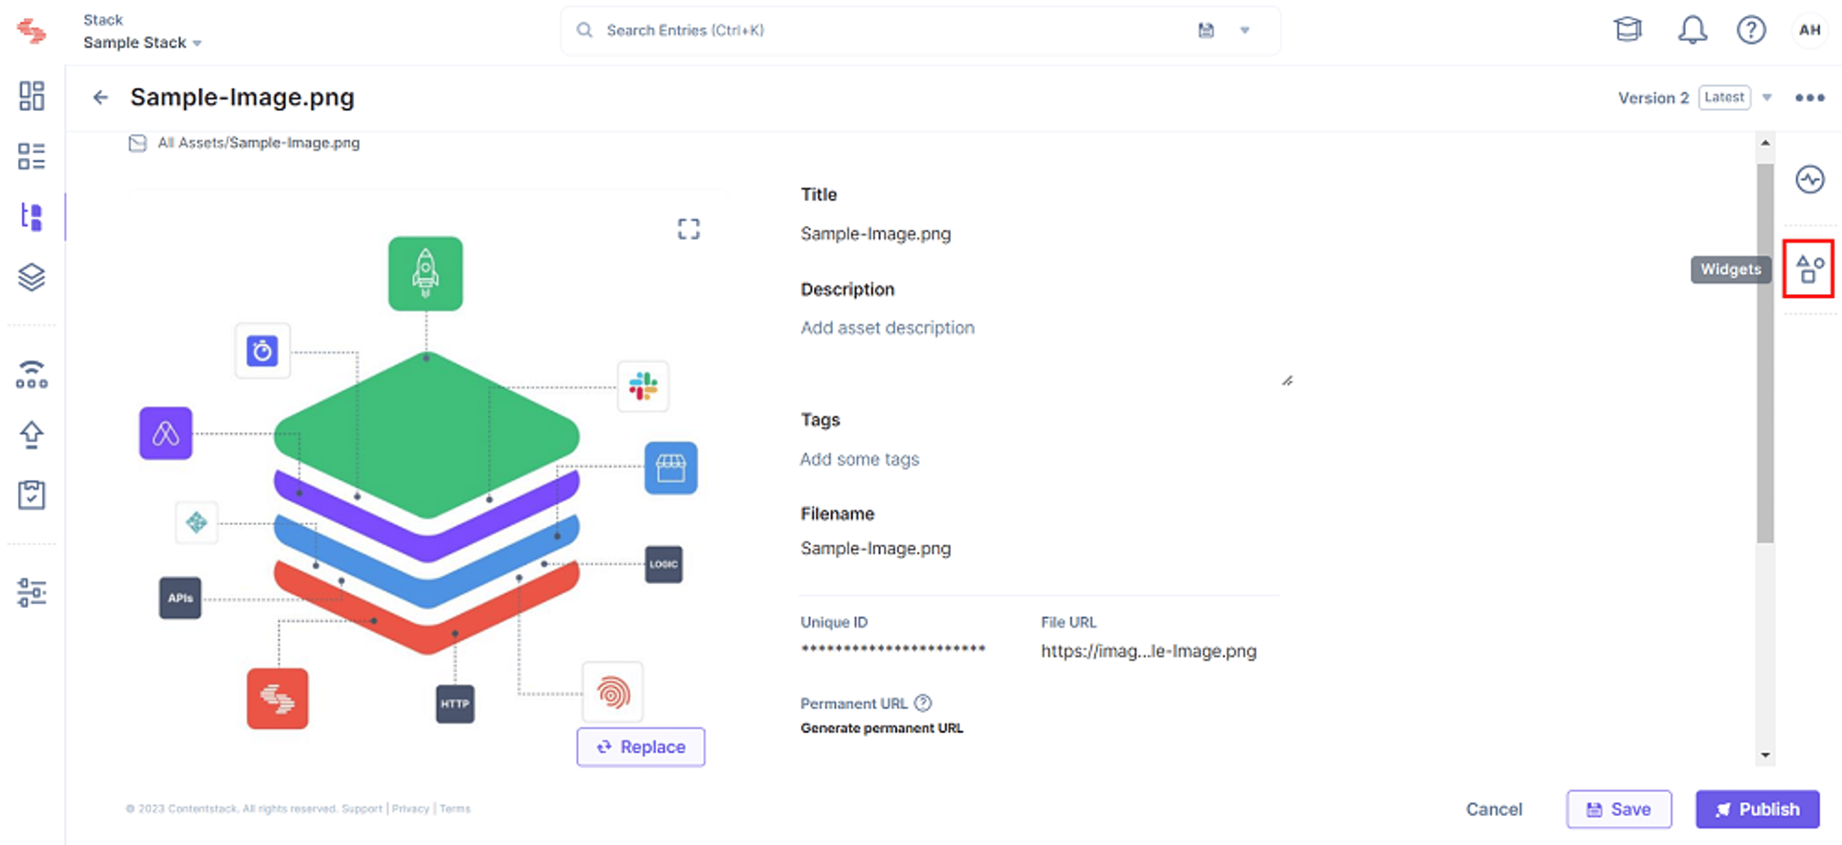This screenshot has width=1842, height=845.
Task: Open the Dashboard from sidebar
Action: 32,96
